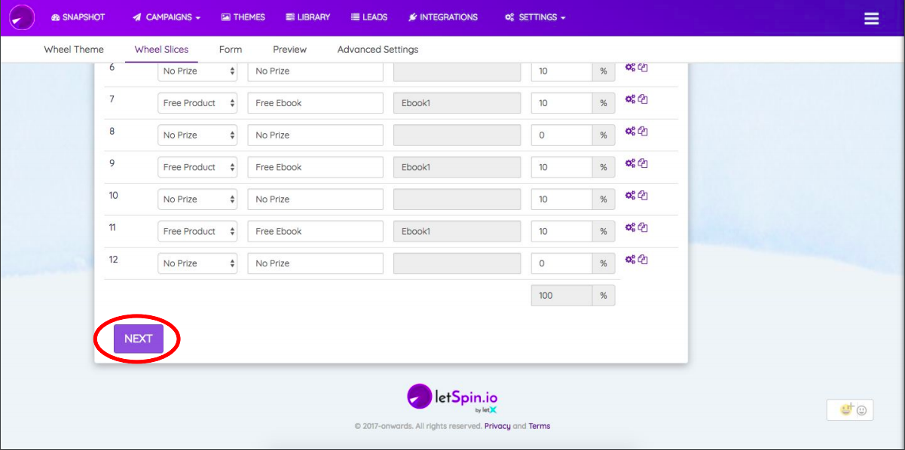The height and width of the screenshot is (450, 905).
Task: Duplicate slice 8 with copy icon
Action: click(643, 131)
